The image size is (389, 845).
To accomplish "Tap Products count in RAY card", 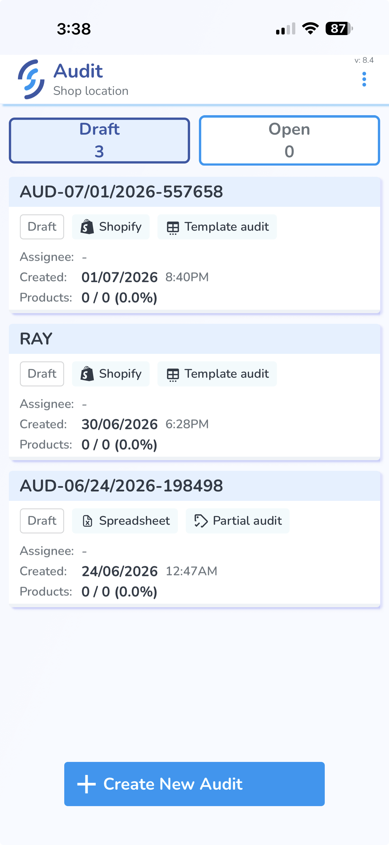I will point(119,445).
